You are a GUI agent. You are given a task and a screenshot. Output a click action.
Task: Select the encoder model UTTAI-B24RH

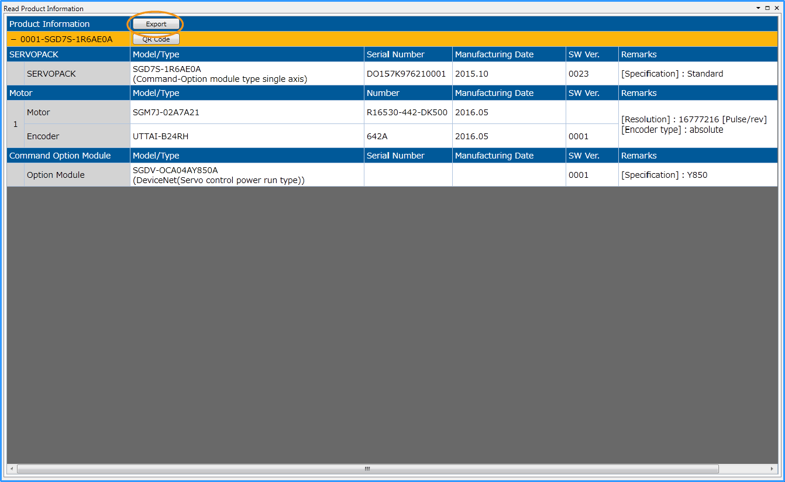coord(160,136)
